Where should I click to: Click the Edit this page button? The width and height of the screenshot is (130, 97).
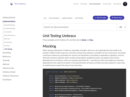[x=100, y=18]
